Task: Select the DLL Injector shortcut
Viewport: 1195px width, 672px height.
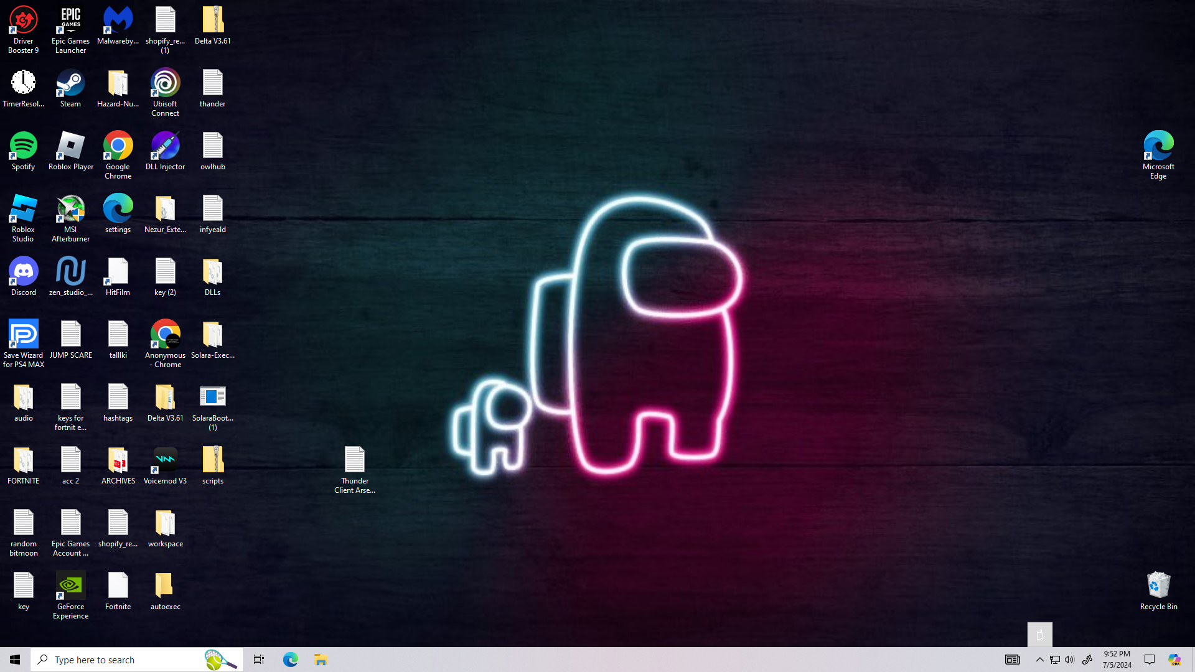Action: tap(165, 147)
